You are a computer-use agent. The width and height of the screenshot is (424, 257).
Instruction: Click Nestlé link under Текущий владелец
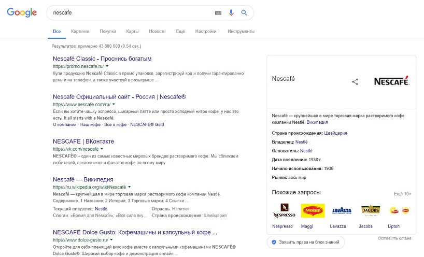pyautogui.click(x=101, y=209)
